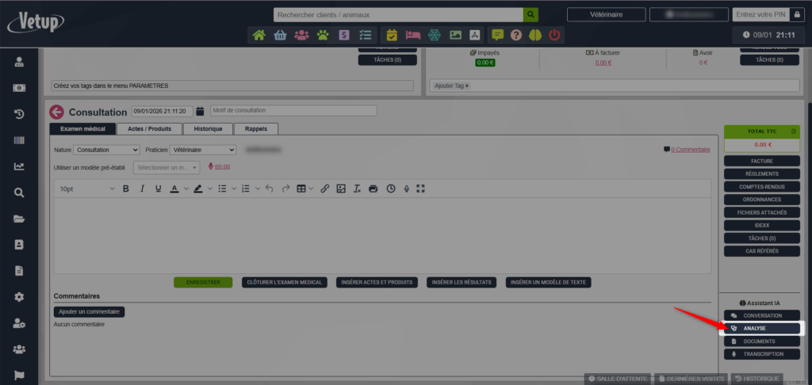The image size is (812, 385).
Task: Toggle editor fullscreen mode
Action: coord(421,189)
